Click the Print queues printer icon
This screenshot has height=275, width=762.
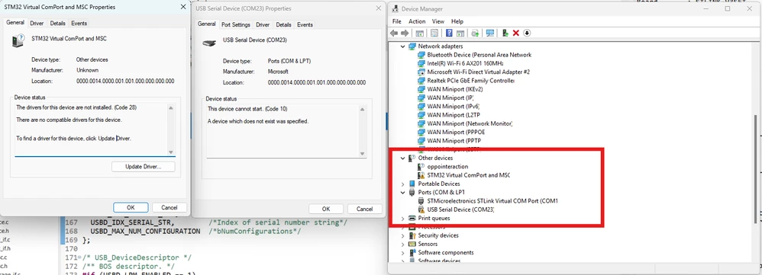[412, 219]
